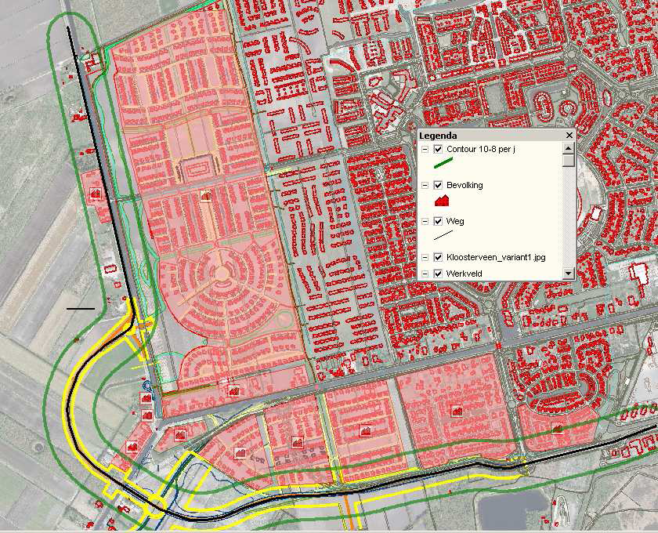Select the Weg layer name

tap(457, 220)
